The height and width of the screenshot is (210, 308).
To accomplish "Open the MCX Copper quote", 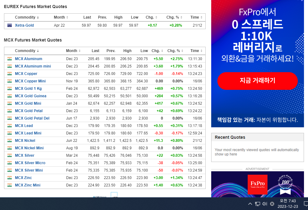I will point(26,74).
